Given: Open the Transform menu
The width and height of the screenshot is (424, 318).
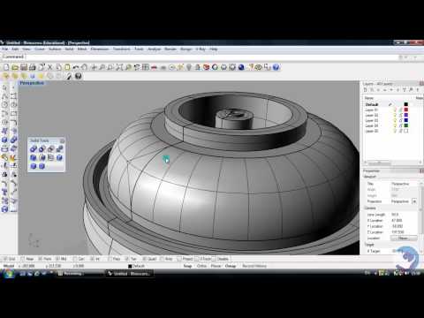Looking at the screenshot, I should tap(122, 49).
